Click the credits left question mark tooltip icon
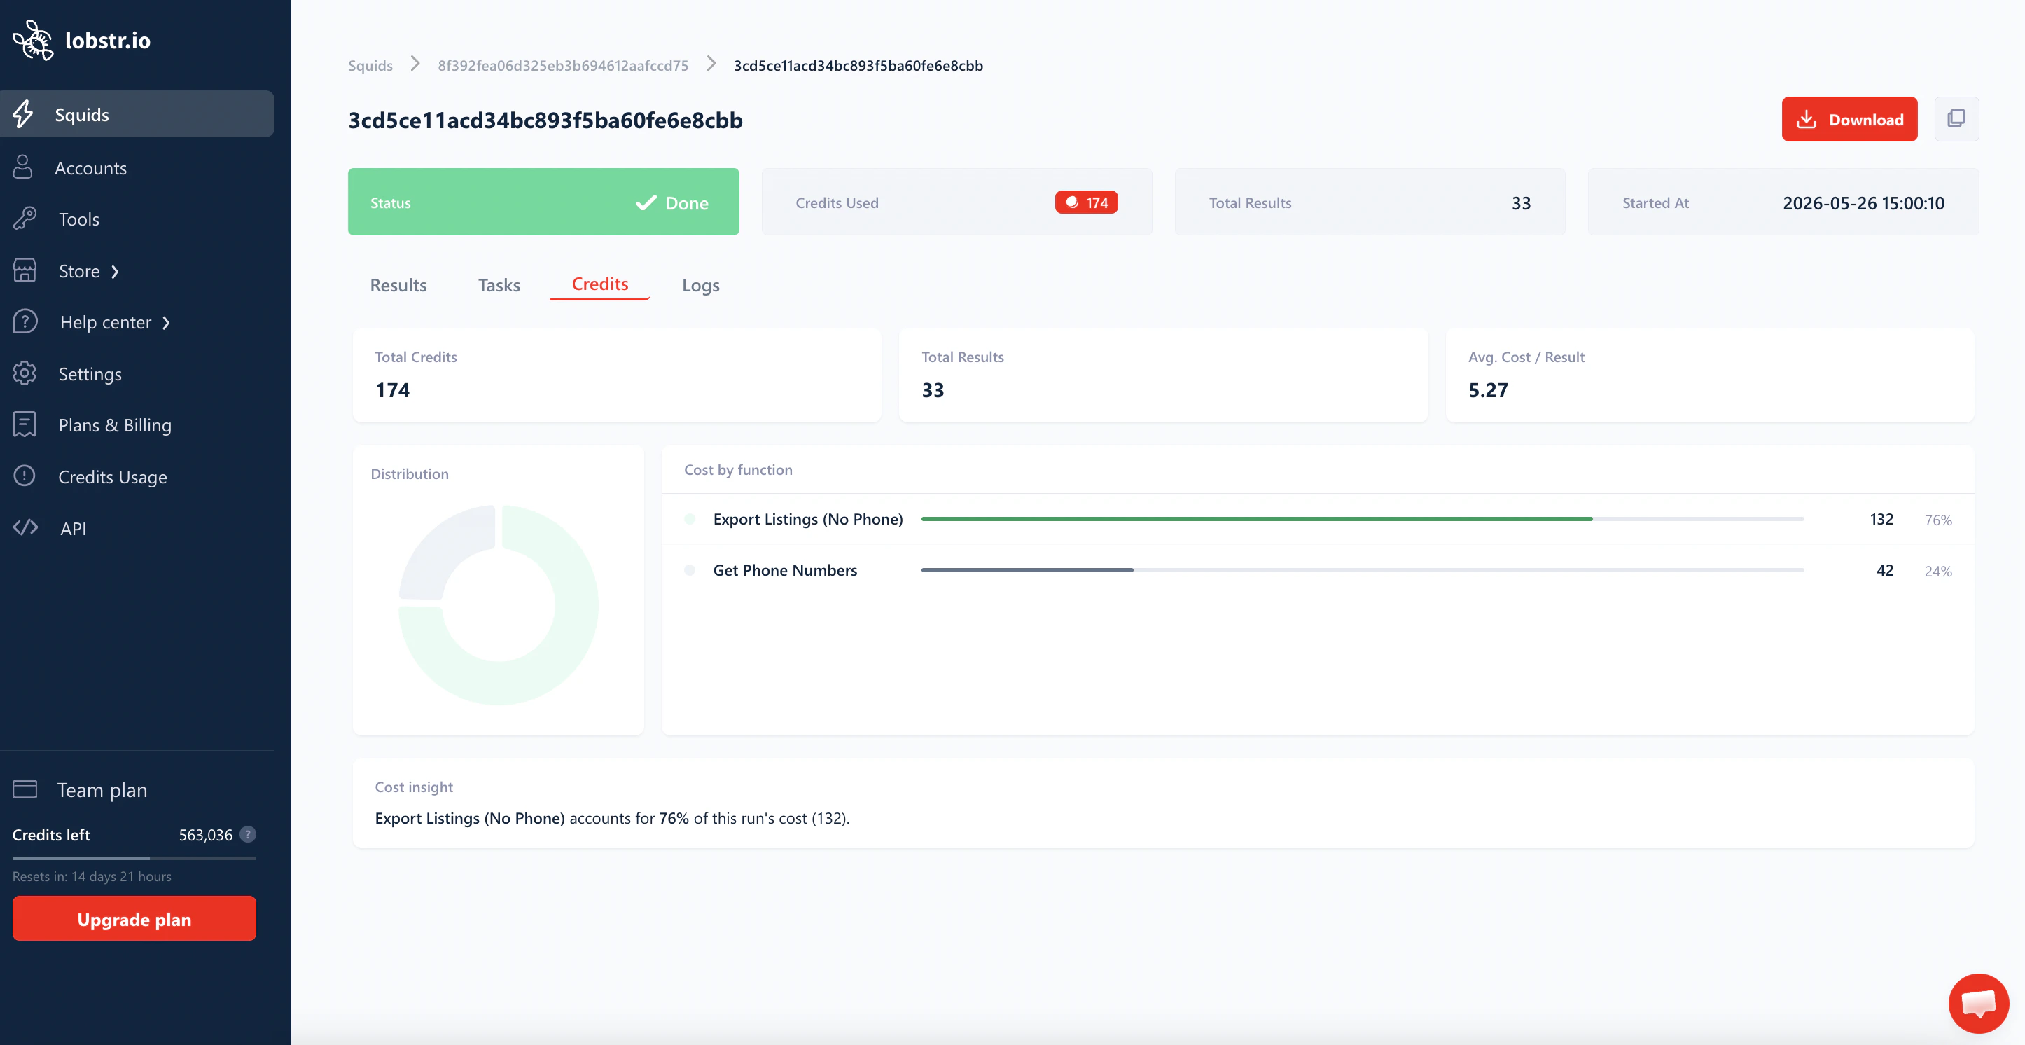 coord(248,834)
